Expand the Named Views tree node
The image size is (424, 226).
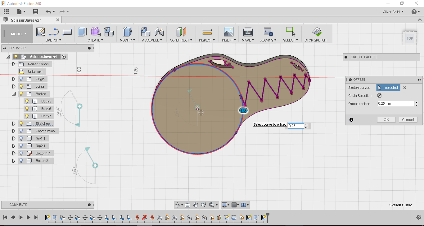coord(14,64)
